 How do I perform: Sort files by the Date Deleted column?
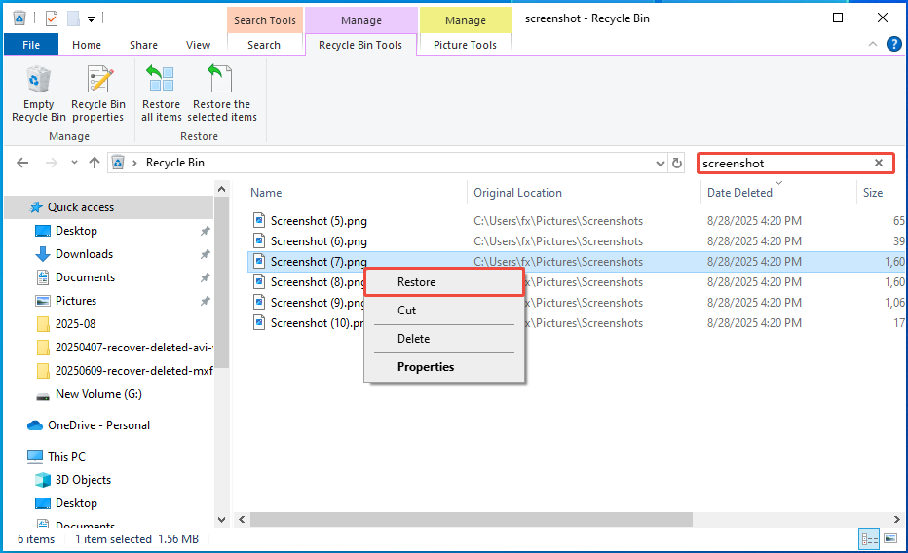(x=740, y=193)
